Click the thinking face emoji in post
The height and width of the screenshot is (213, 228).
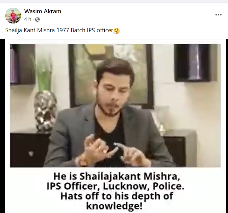(x=117, y=31)
